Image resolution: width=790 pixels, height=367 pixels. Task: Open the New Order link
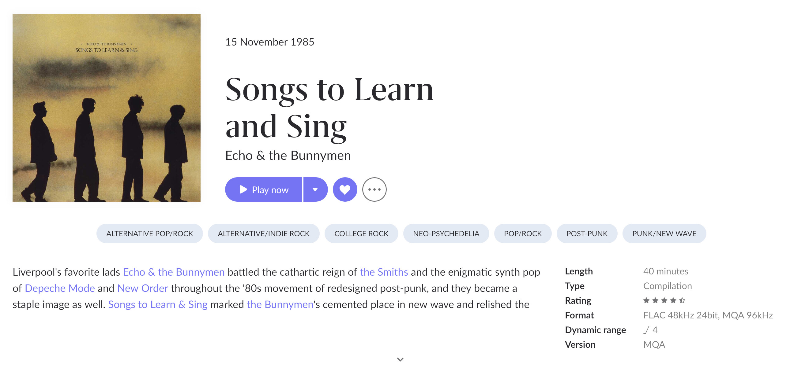(143, 288)
